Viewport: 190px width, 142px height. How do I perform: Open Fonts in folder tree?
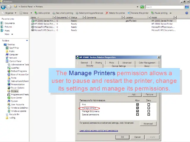point(14,78)
